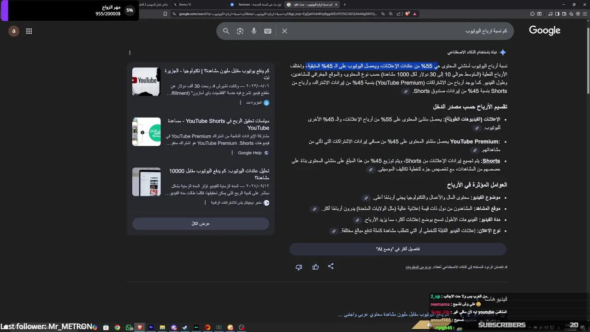Image resolution: width=590 pixels, height=332 pixels.
Task: Open the Brave Wallet icon
Action: point(565,14)
